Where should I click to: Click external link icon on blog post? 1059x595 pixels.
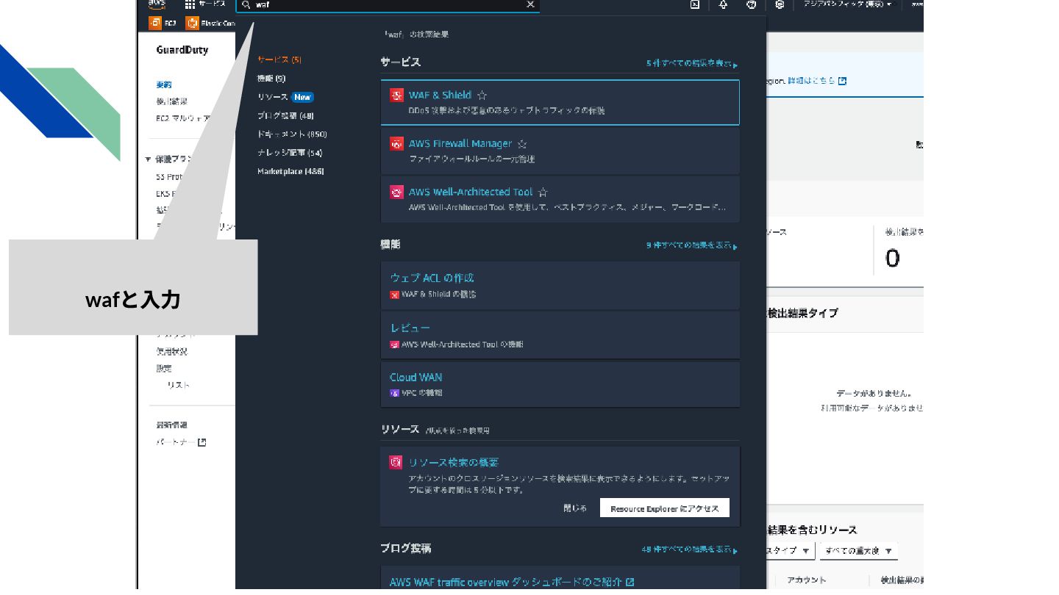[x=630, y=582]
